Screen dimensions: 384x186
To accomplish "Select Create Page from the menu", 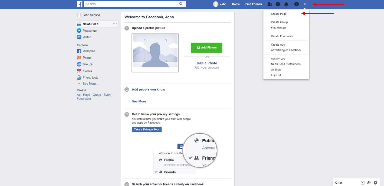I will pos(279,14).
